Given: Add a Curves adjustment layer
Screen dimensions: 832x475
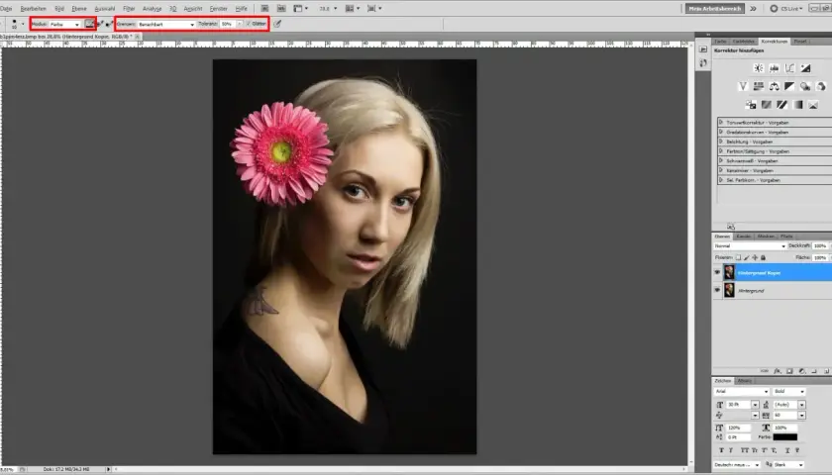Looking at the screenshot, I should coord(790,68).
